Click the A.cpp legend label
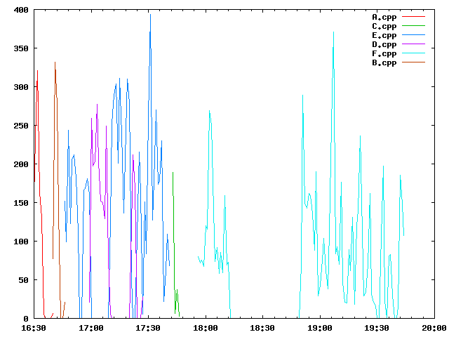Image resolution: width=449 pixels, height=337 pixels. point(384,17)
